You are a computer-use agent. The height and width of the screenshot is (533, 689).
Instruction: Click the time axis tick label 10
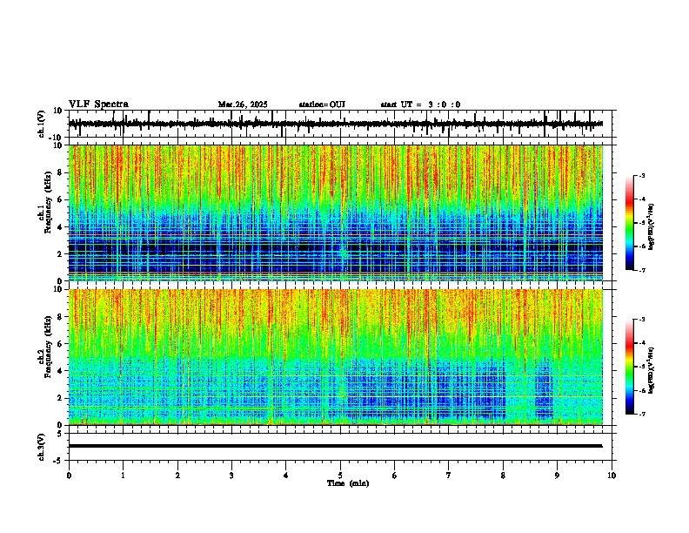click(612, 476)
